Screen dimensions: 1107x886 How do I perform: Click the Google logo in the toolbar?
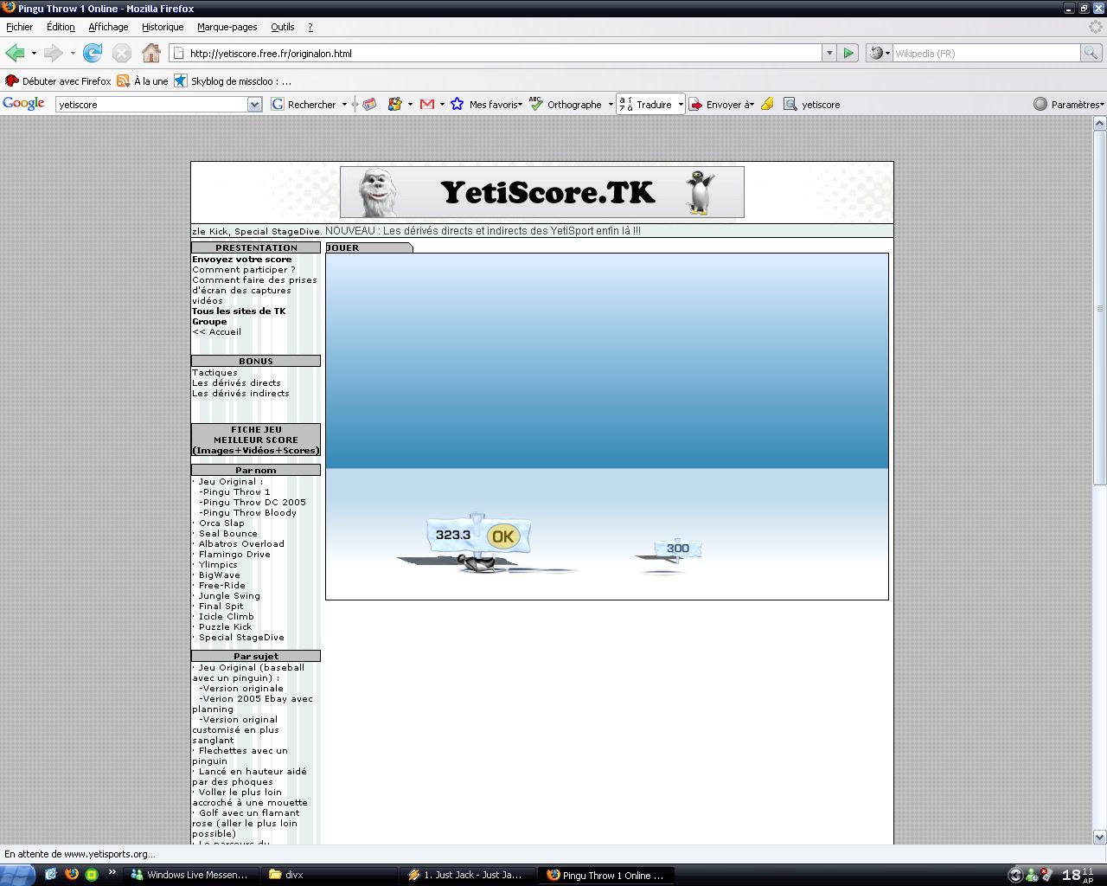(x=23, y=103)
